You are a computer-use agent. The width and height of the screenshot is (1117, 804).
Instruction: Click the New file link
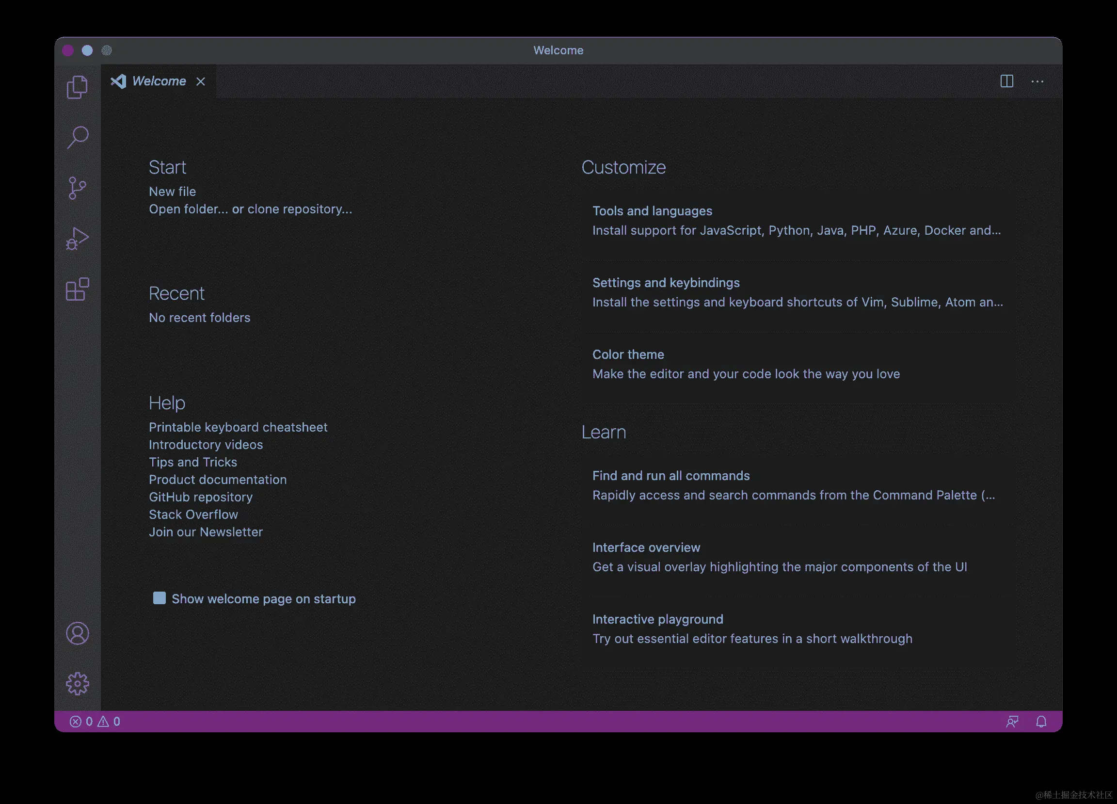(173, 192)
